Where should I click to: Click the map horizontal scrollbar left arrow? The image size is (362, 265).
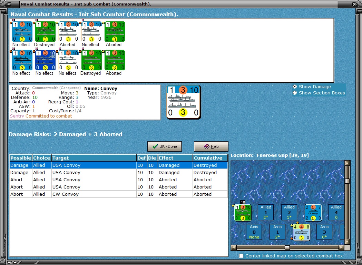[x=233, y=247]
